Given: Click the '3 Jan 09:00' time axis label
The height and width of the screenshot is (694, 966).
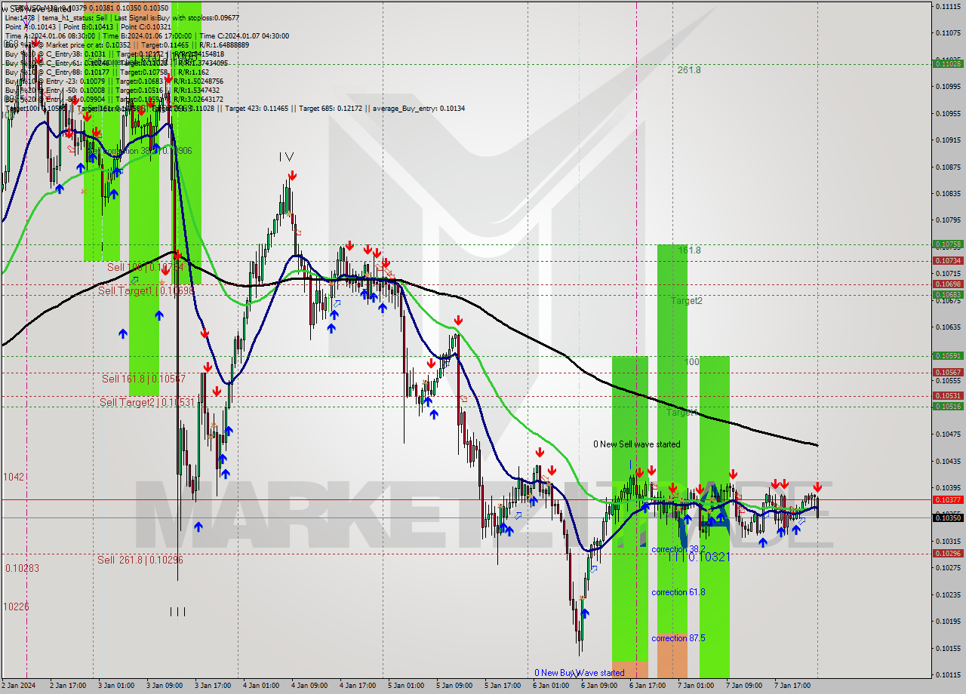Looking at the screenshot, I should (x=165, y=686).
